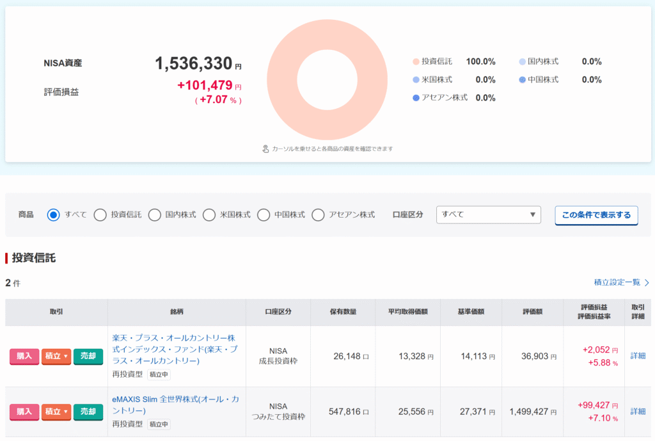The height and width of the screenshot is (441, 655).
Task: Click the 保有数量 value 547,816 口
Action: click(x=349, y=412)
